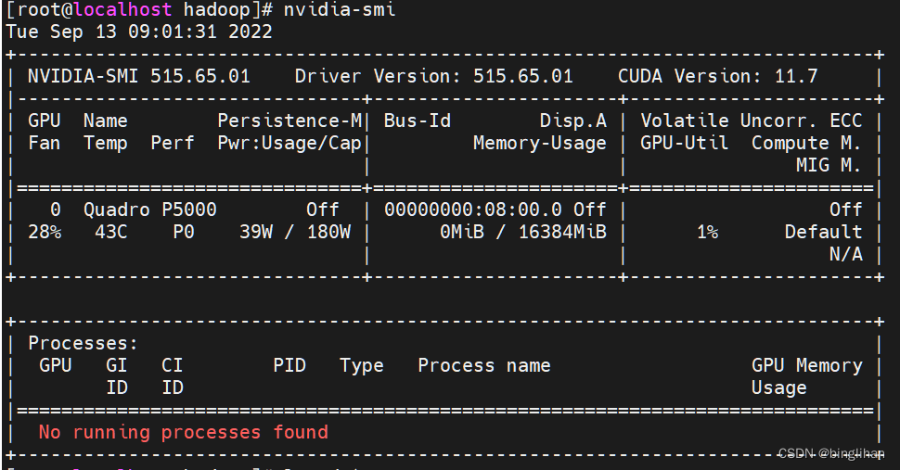Click the 39W / 180W power value
Viewport: 900px width, 470px height.
point(295,232)
